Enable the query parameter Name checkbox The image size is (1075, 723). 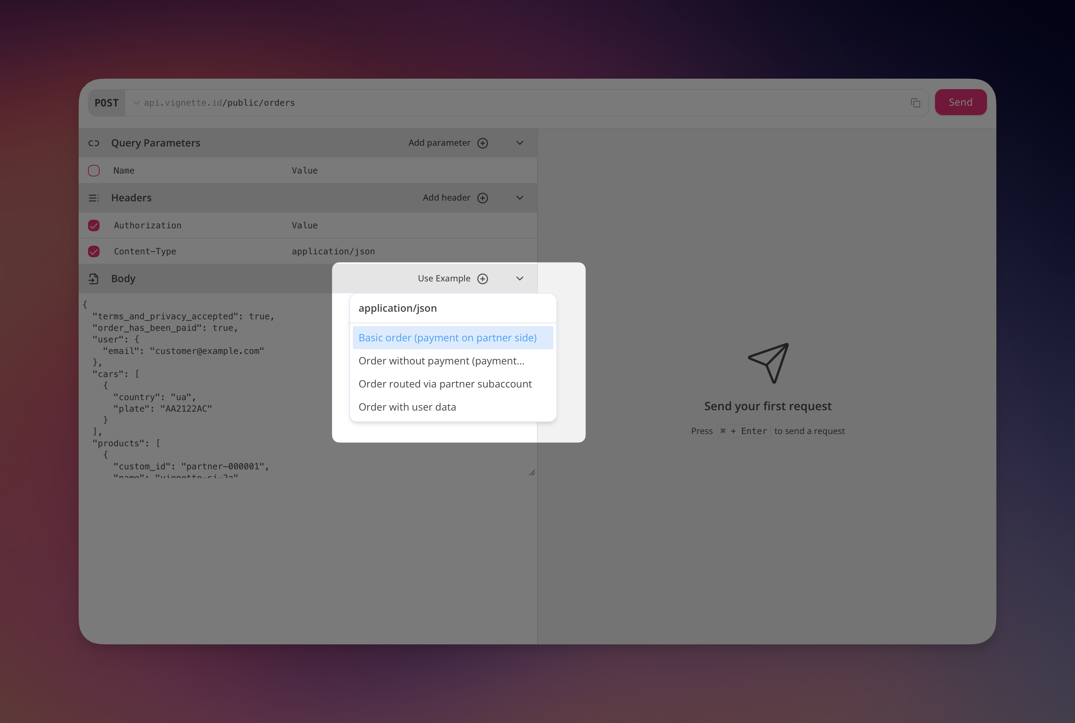point(93,171)
